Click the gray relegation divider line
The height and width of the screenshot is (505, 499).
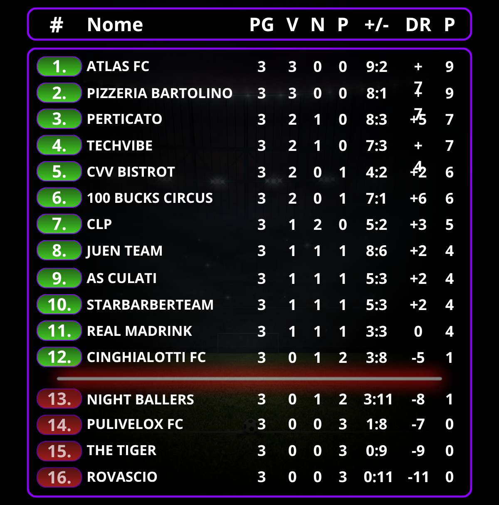coord(249,379)
